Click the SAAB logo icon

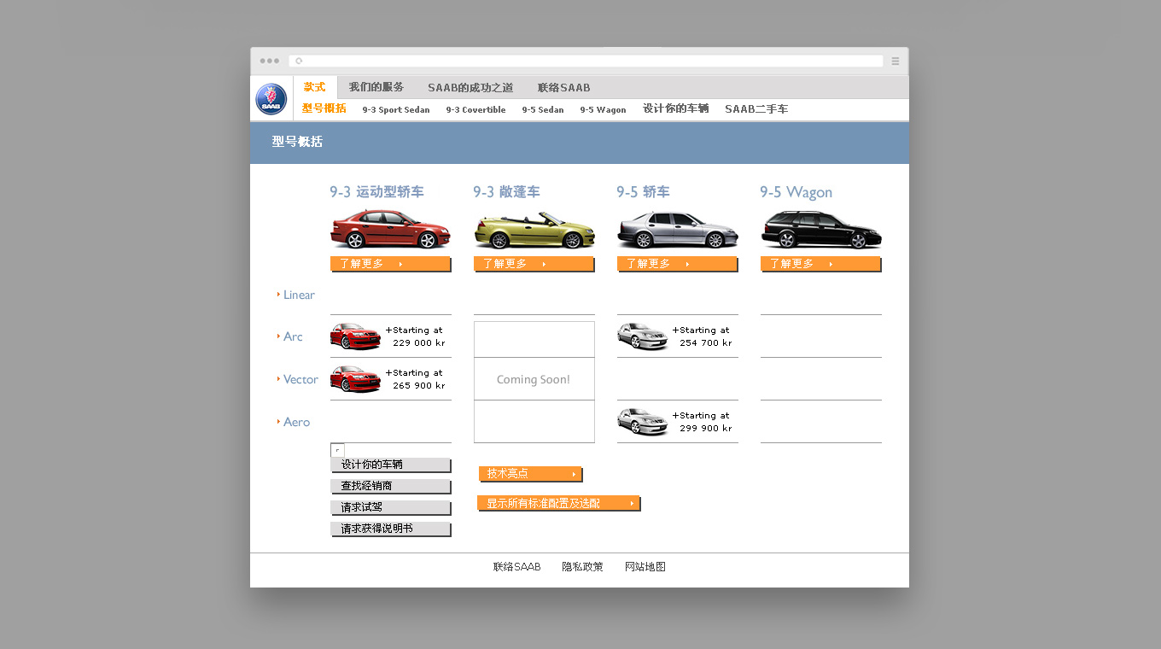click(x=271, y=99)
